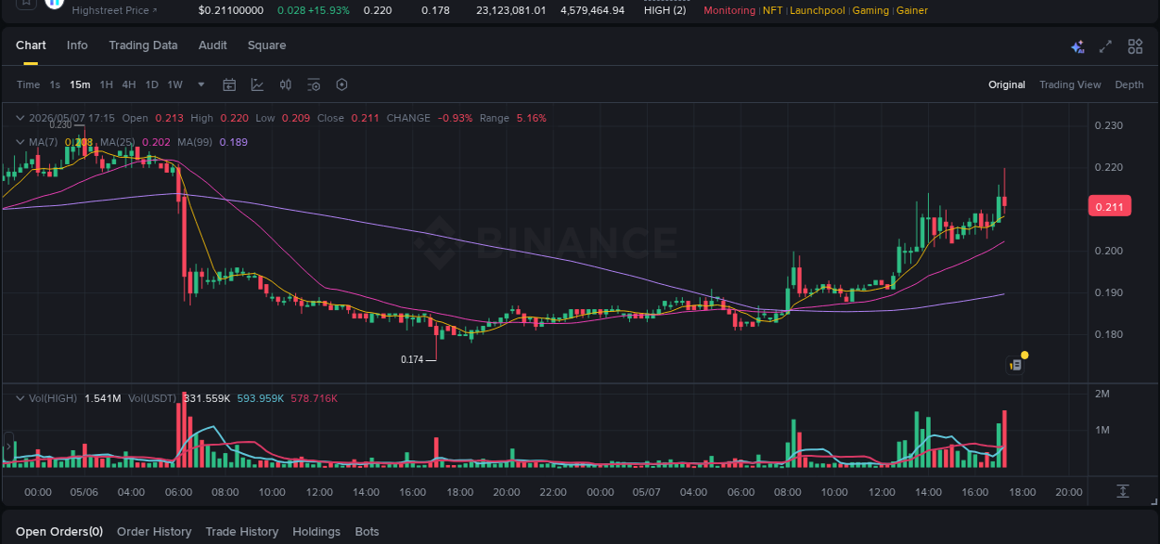This screenshot has height=544, width=1160.
Task: Select the 1H interval
Action: click(x=107, y=84)
